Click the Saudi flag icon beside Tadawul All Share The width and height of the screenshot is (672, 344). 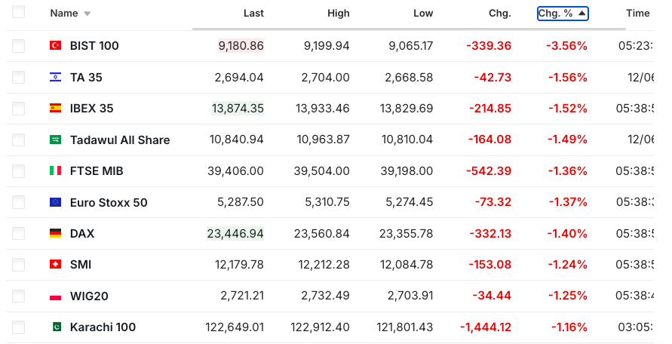pos(55,140)
